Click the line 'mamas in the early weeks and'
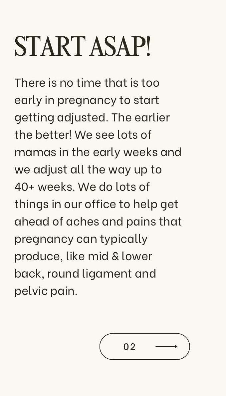226x396 pixels. pos(98,152)
